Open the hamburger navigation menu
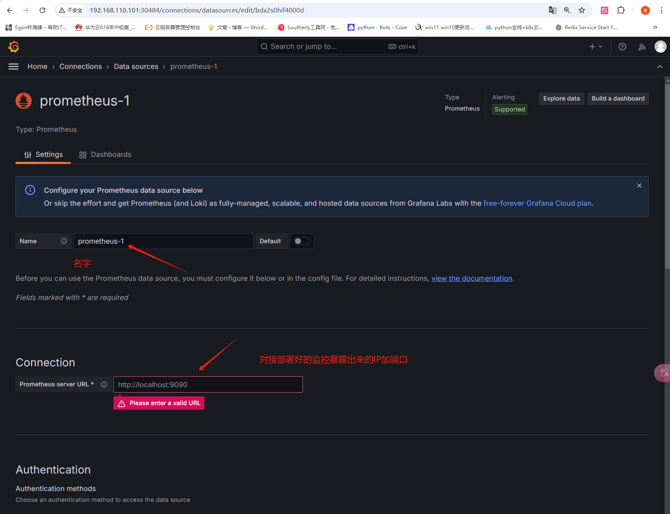Viewport: 670px width, 514px height. click(x=13, y=66)
